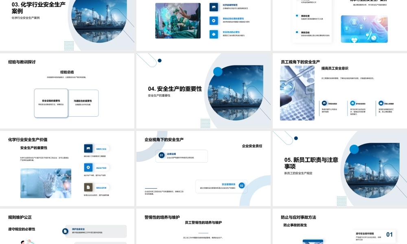Select the 经验与教训探讨 slide title

[22, 62]
